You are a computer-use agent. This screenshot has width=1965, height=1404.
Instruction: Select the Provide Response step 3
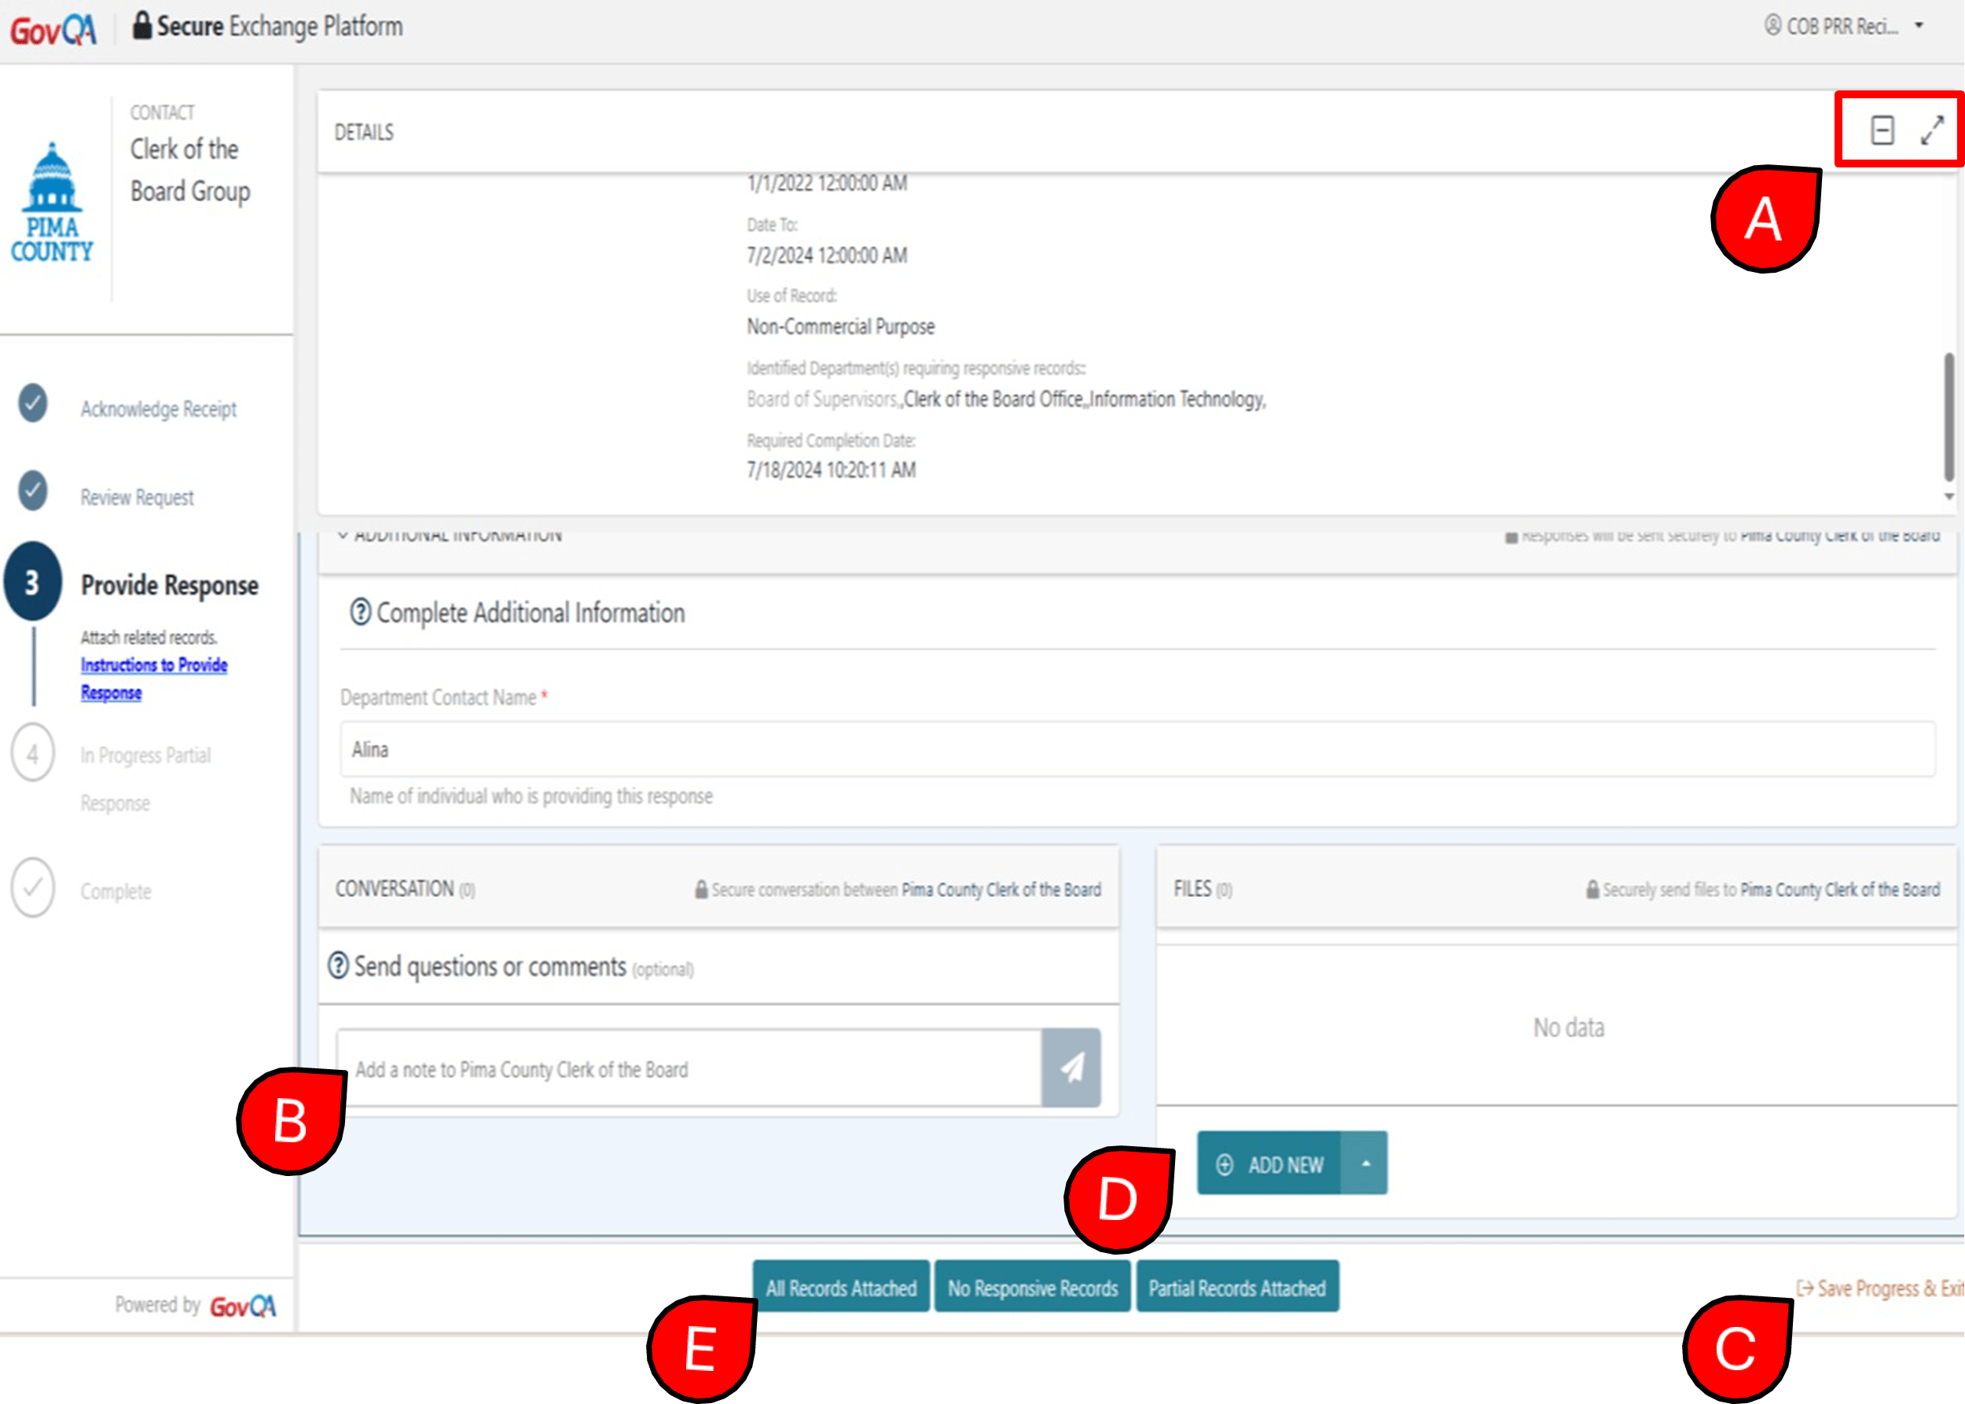point(34,582)
